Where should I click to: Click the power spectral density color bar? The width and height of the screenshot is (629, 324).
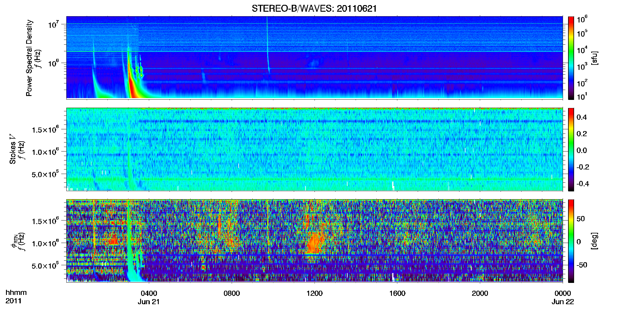click(x=571, y=58)
